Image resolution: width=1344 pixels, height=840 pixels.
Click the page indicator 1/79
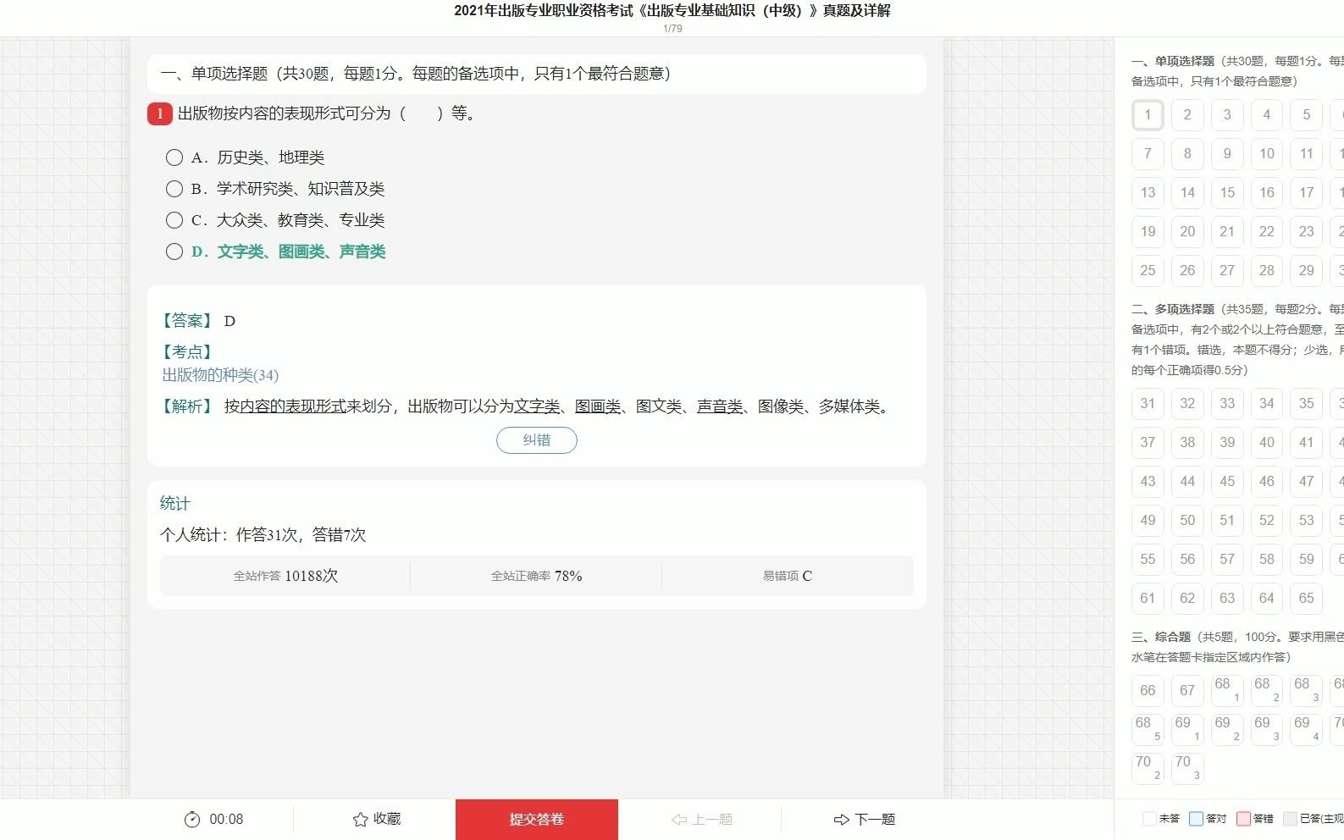point(672,29)
